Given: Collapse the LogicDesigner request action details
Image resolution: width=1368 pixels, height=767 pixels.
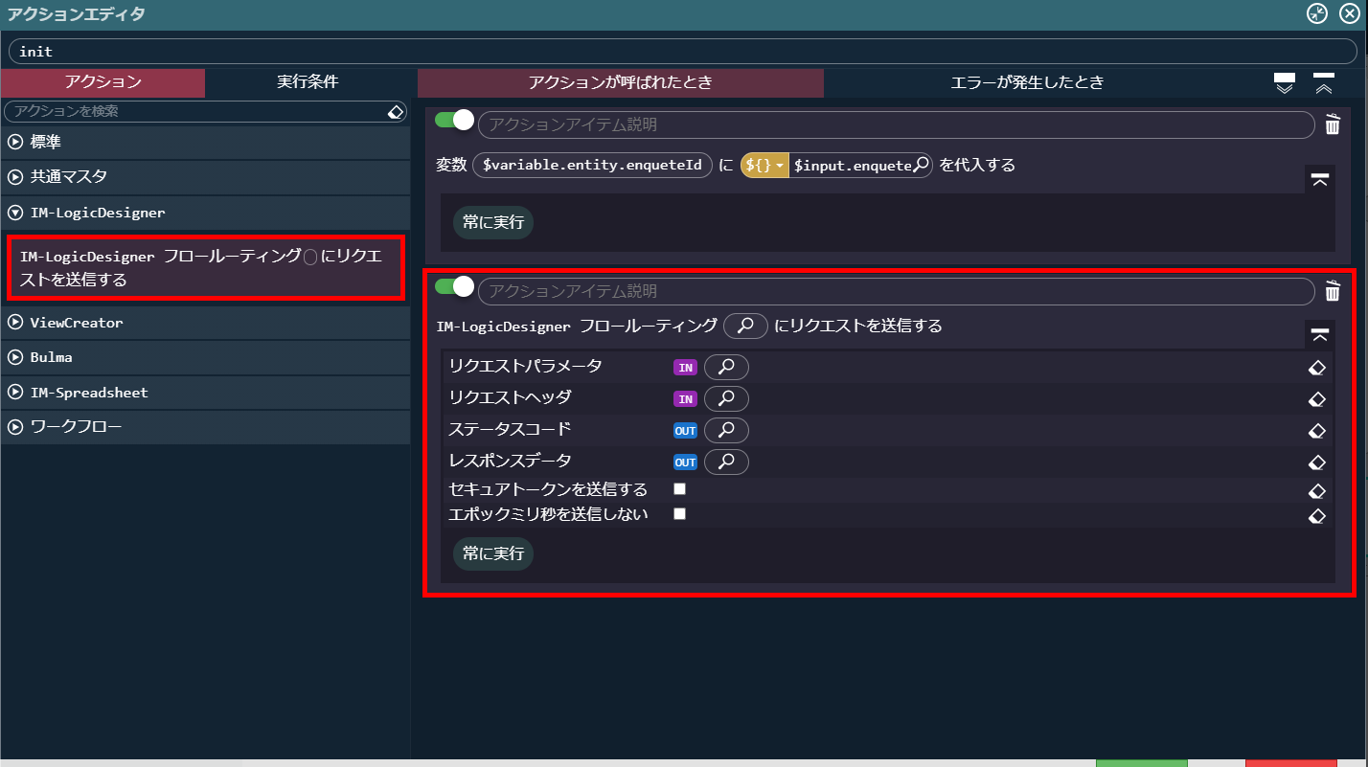Looking at the screenshot, I should [x=1319, y=334].
